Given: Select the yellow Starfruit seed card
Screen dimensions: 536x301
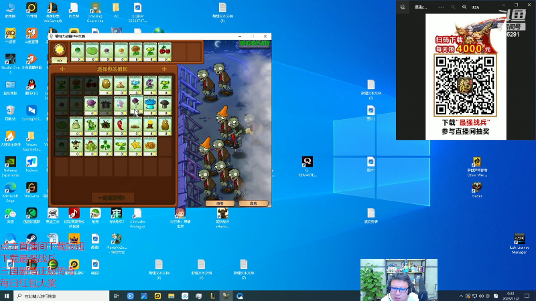Looking at the screenshot, I should pyautogui.click(x=135, y=147).
